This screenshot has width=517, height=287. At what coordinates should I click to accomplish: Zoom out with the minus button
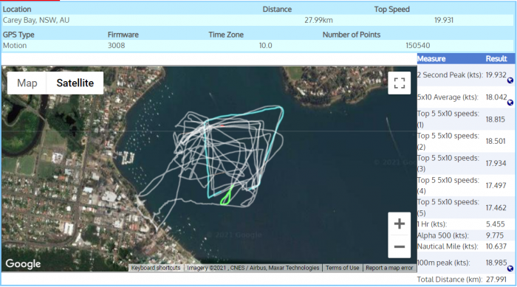click(x=400, y=246)
